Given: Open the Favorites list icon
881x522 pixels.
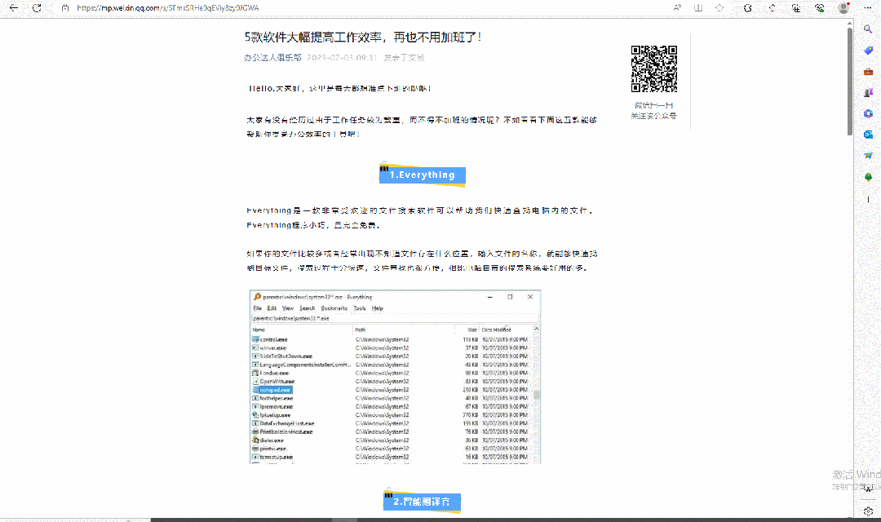Looking at the screenshot, I should coord(772,8).
